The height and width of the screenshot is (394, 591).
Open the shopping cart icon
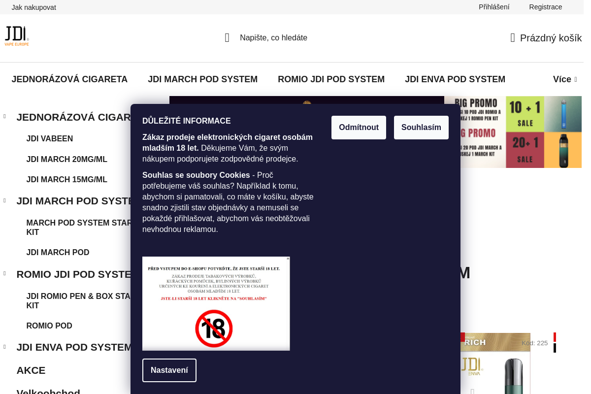(x=513, y=38)
